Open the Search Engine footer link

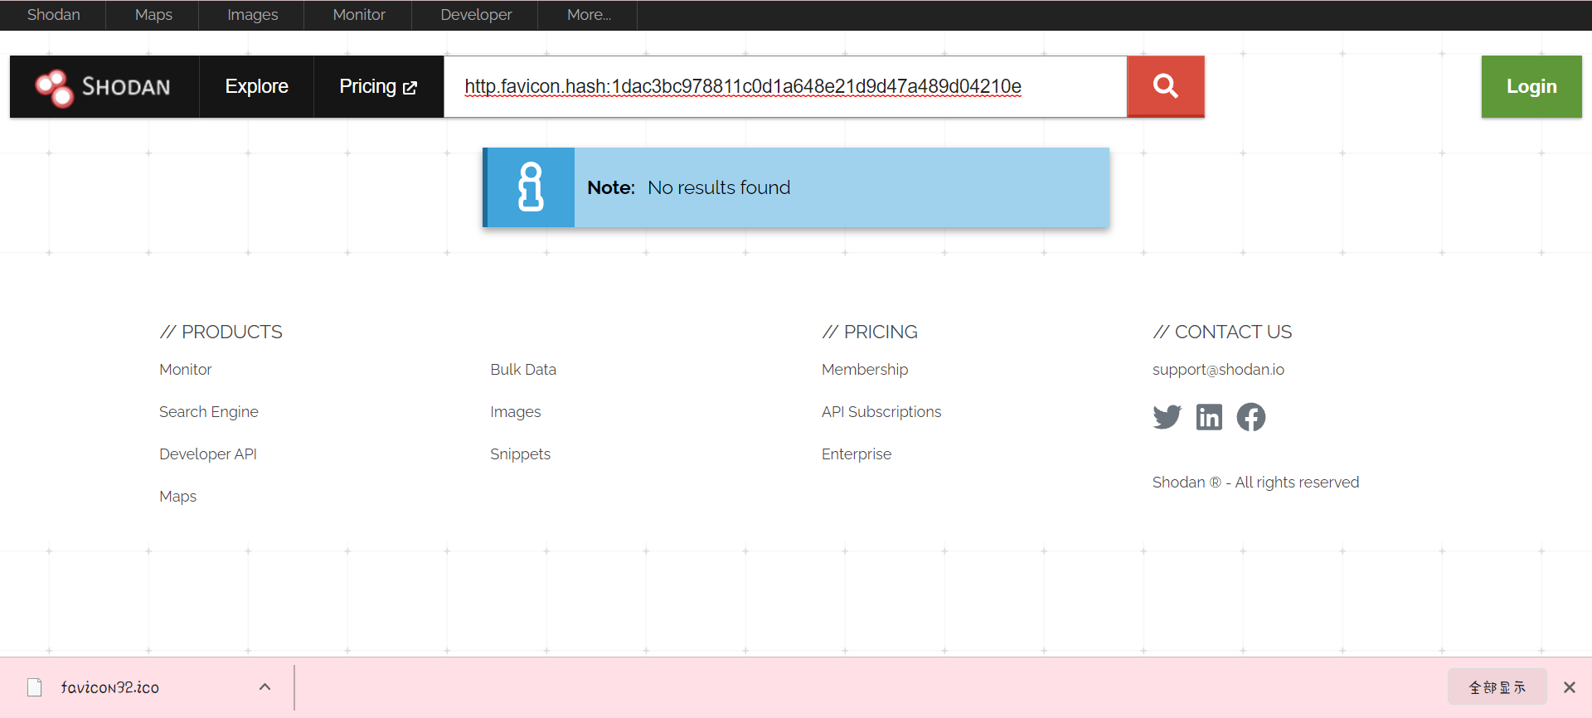tap(209, 412)
